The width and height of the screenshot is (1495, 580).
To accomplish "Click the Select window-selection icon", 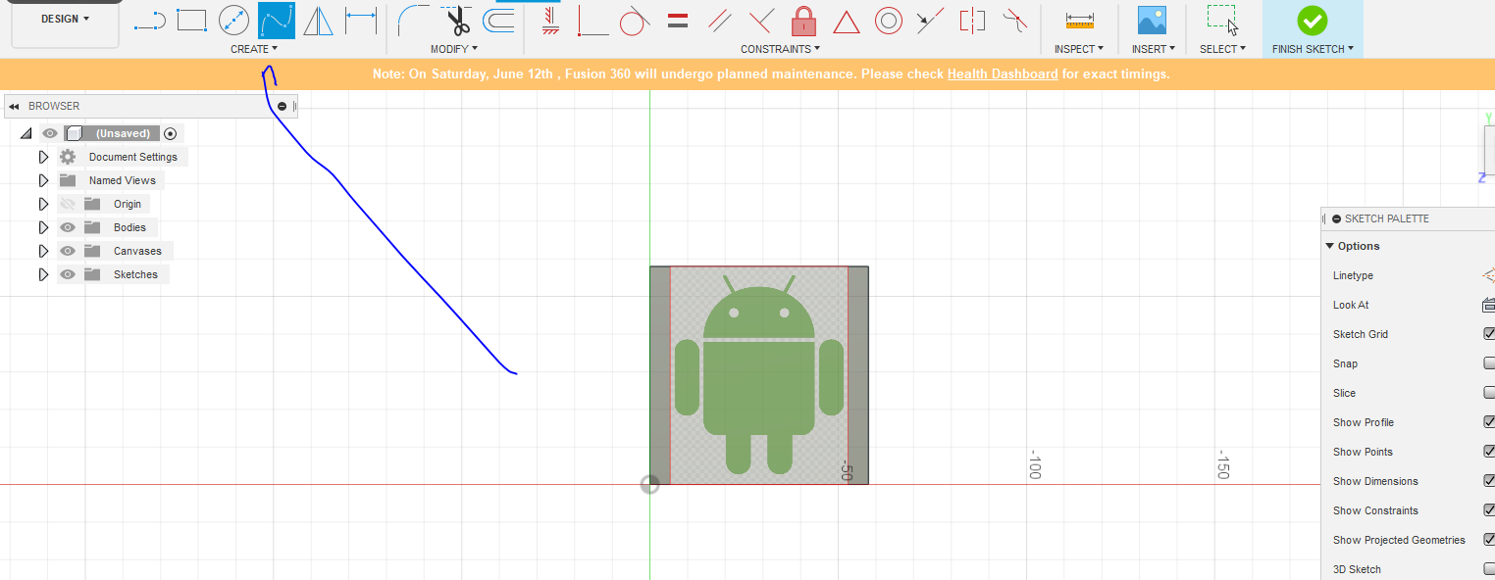I will tap(1222, 20).
